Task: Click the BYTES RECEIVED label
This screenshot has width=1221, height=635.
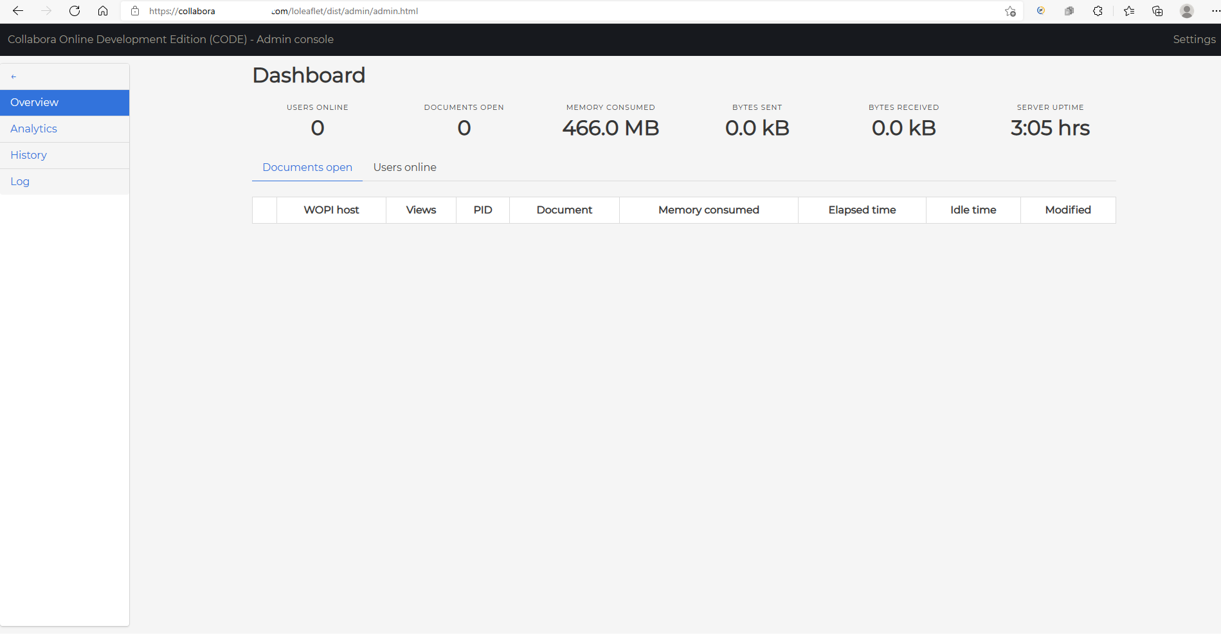Action: (904, 107)
